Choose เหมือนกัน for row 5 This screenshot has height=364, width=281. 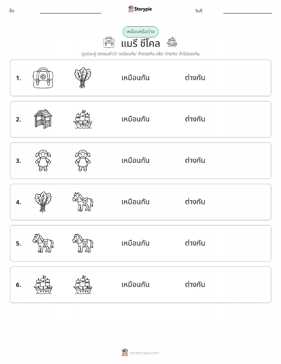(136, 243)
